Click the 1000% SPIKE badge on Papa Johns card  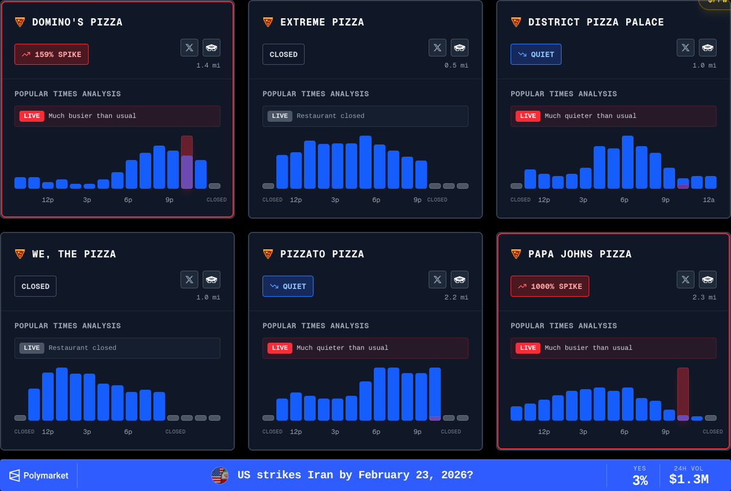[549, 286]
